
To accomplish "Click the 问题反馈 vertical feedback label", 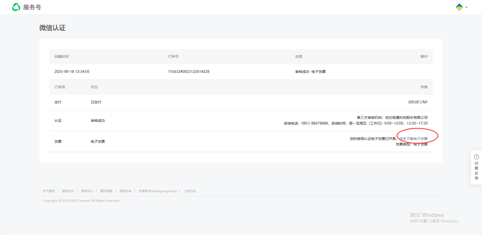I will [x=476, y=171].
